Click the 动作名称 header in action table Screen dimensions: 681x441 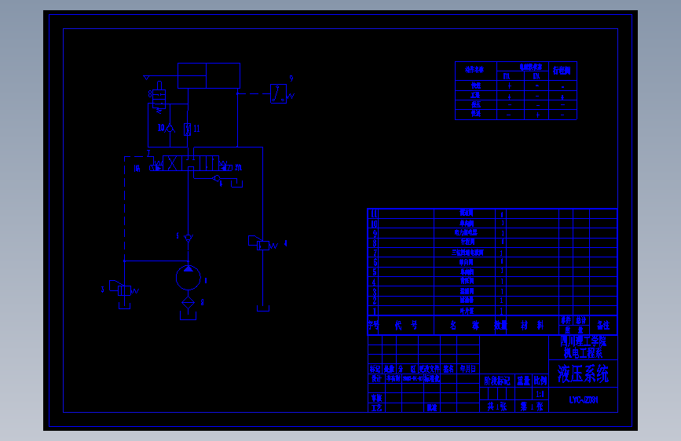pos(474,70)
